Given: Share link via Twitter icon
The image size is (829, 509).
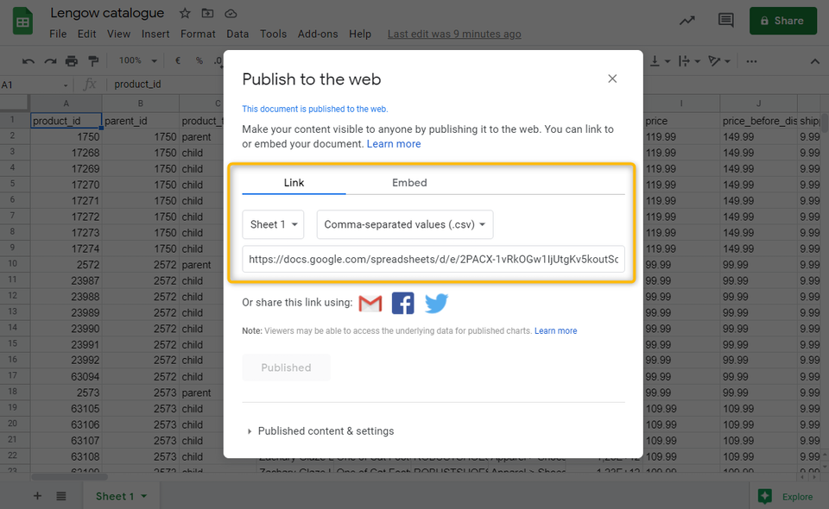Looking at the screenshot, I should pos(436,303).
